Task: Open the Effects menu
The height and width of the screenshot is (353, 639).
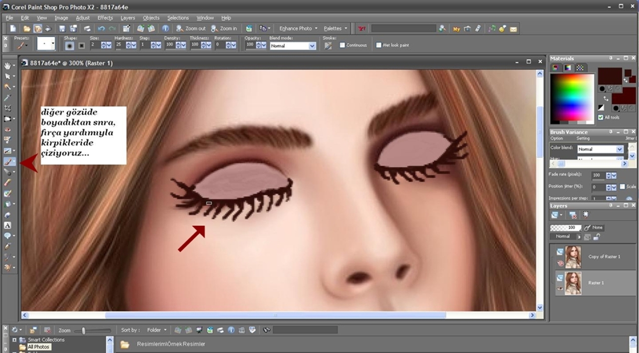Action: click(x=105, y=18)
